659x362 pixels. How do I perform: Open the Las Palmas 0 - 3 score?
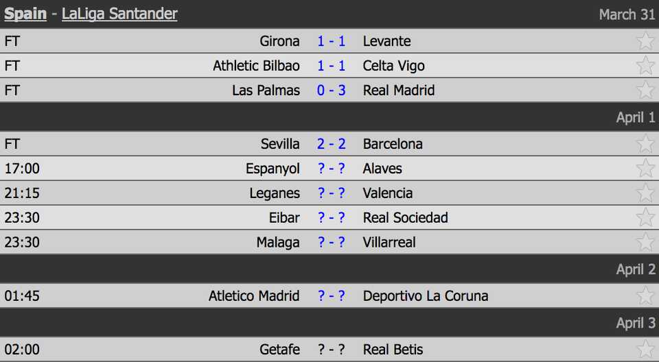point(331,90)
